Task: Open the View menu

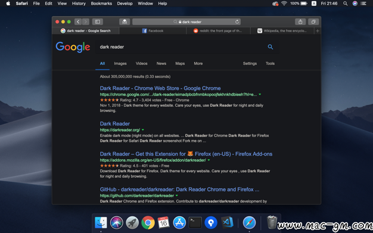Action: click(x=62, y=4)
